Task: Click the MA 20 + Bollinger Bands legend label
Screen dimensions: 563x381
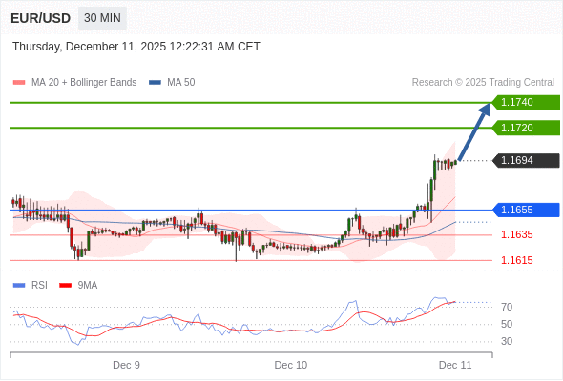Action: pyautogui.click(x=84, y=83)
